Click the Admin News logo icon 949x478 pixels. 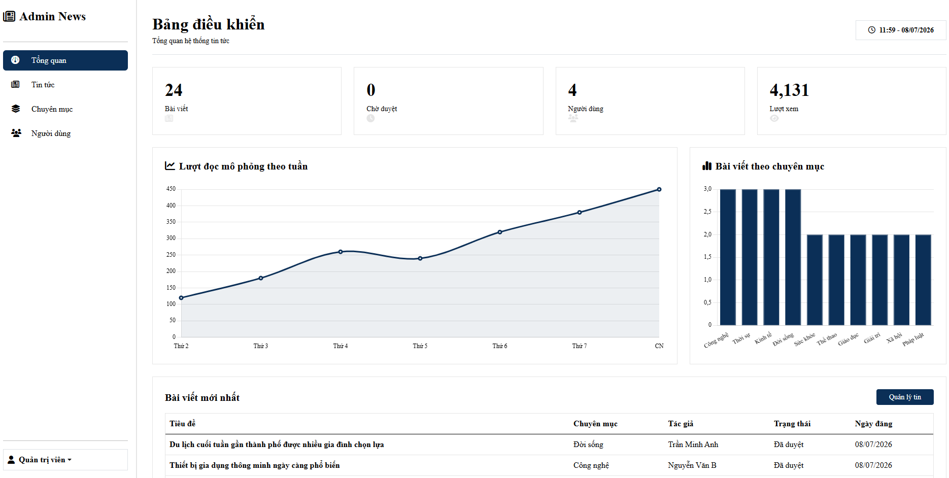click(x=9, y=16)
